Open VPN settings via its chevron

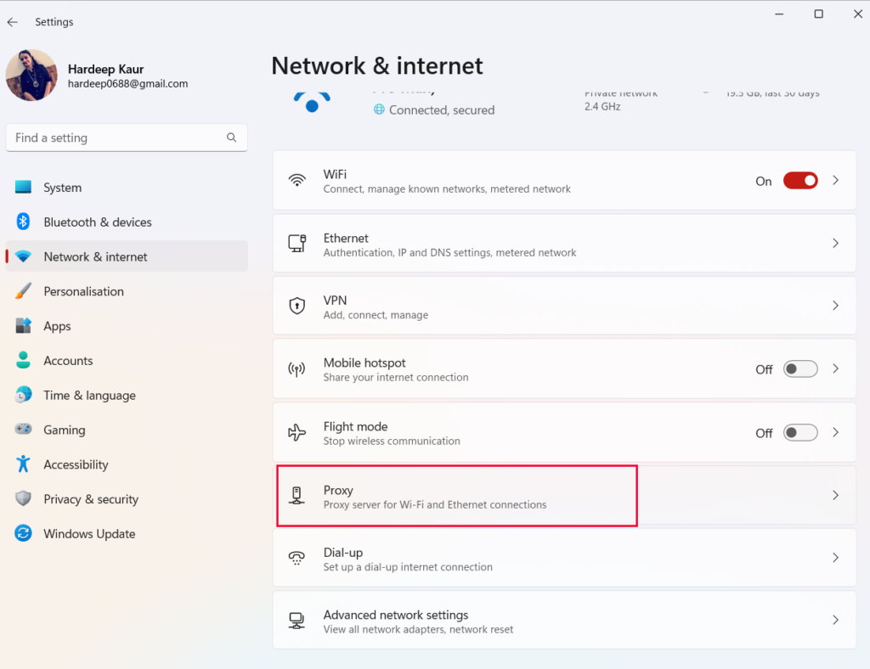tap(835, 306)
